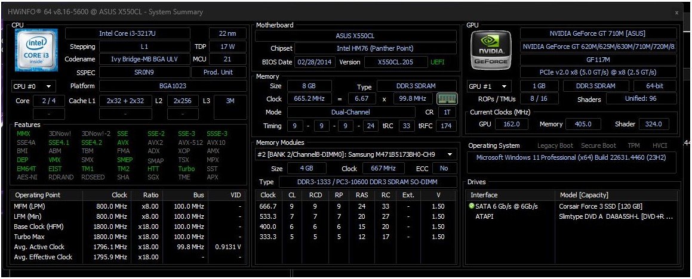This screenshot has height=279, width=692.
Task: Click the BGA1023 platform value
Action: coord(173,86)
